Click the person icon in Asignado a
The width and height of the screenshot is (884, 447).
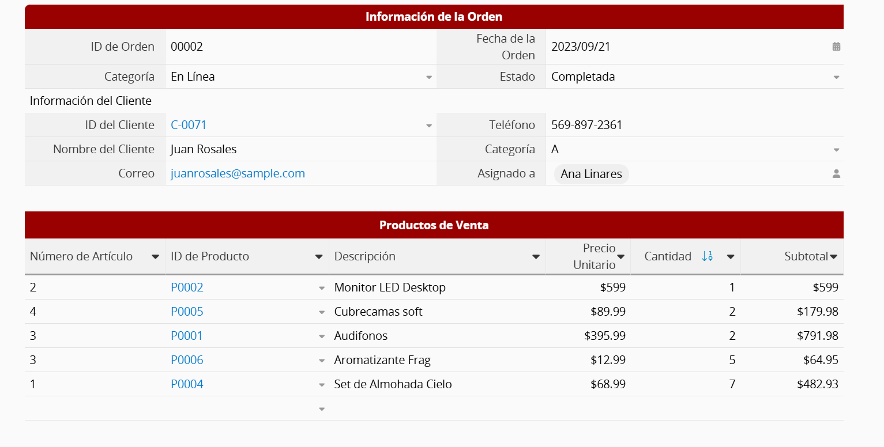click(836, 173)
